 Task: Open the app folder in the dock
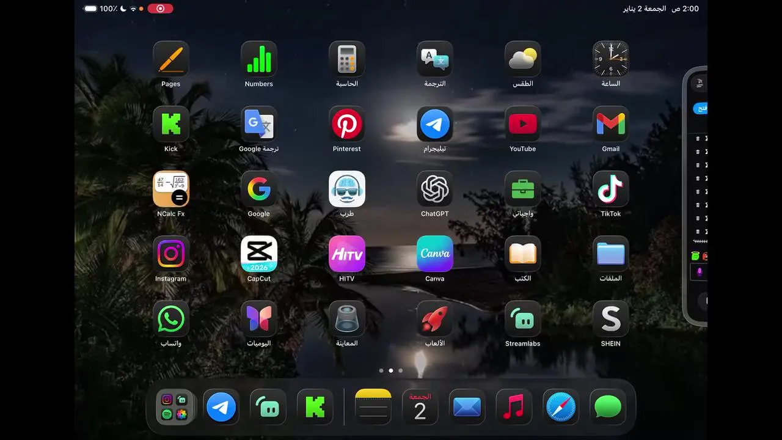[x=174, y=407]
